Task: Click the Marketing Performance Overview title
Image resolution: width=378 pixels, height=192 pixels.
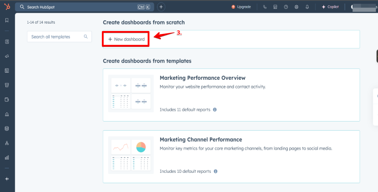Action: click(x=203, y=78)
